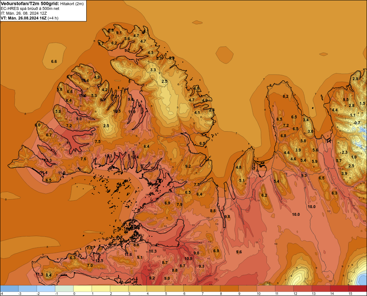Click the 11.0 temperature value

point(62,173)
